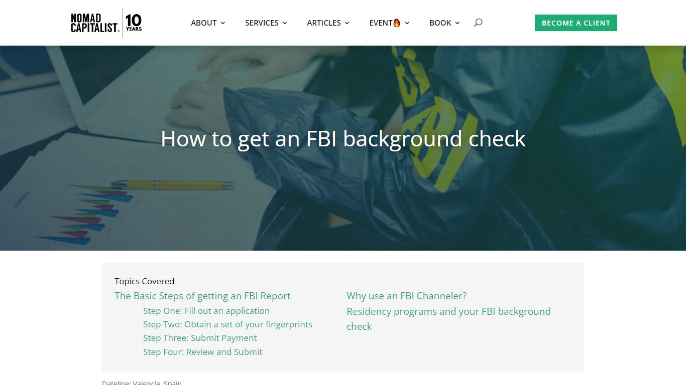Screen dimensions: 686x385
Task: Open the Articles menu item
Action: coord(324,23)
